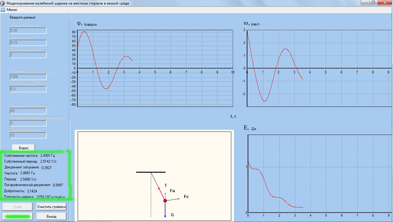Viewport: 393px width, 222px height.
Task: Expand the Меню chevron icon
Action: [3, 10]
